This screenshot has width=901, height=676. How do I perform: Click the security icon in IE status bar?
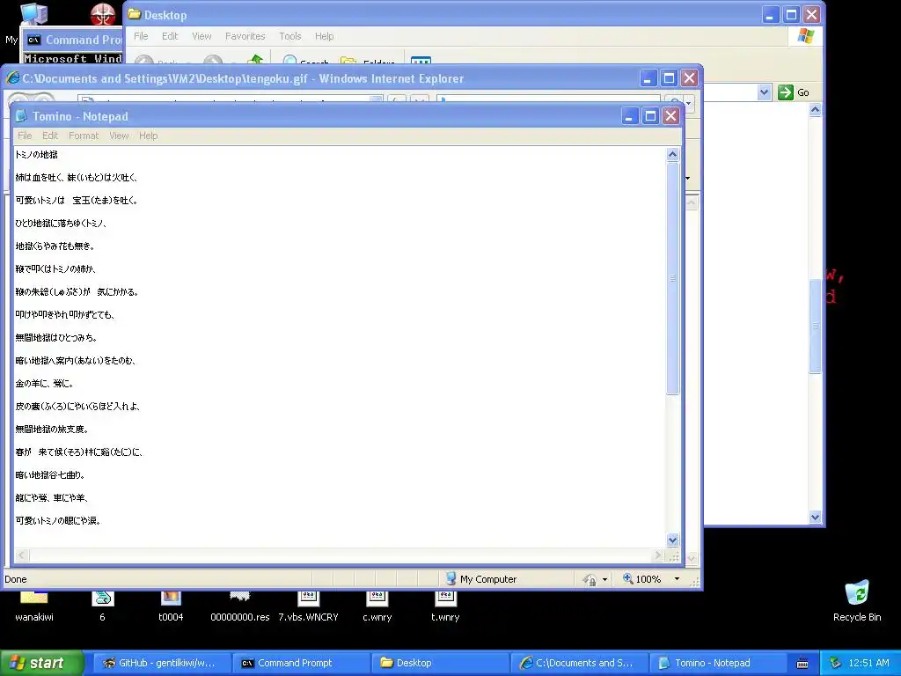[590, 579]
